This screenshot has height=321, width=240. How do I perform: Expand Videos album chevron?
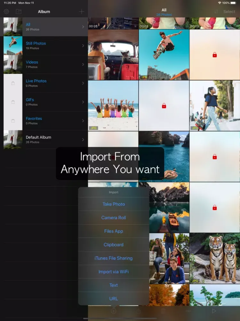[x=83, y=65]
